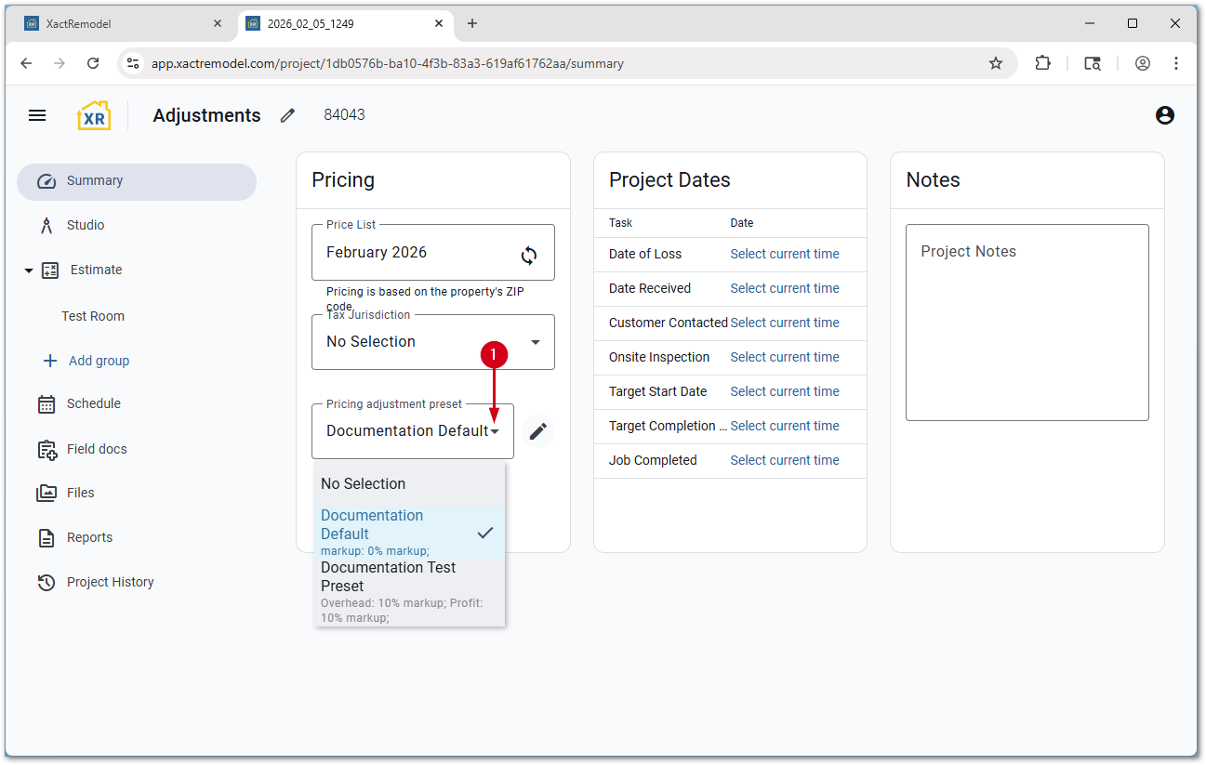The height and width of the screenshot is (765, 1206).
Task: Refresh the February 2026 price list
Action: [x=529, y=256]
